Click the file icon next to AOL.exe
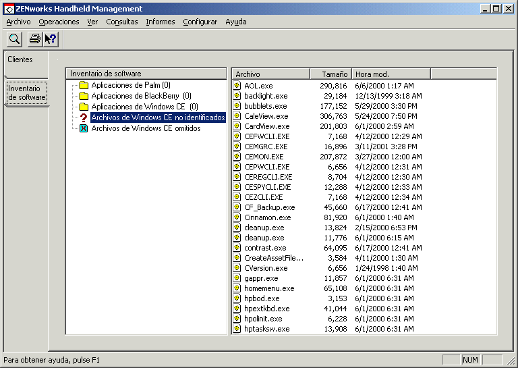Screen dimensions: 518x368 [237, 85]
